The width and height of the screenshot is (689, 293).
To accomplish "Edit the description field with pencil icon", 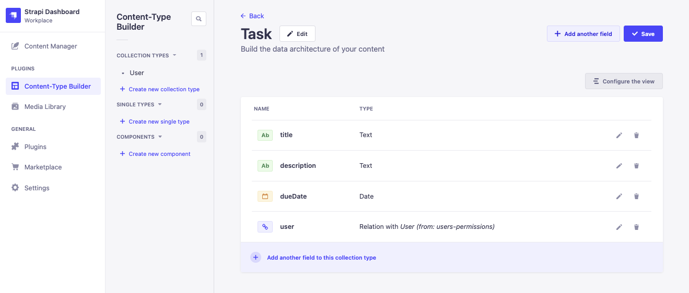I will click(x=619, y=166).
